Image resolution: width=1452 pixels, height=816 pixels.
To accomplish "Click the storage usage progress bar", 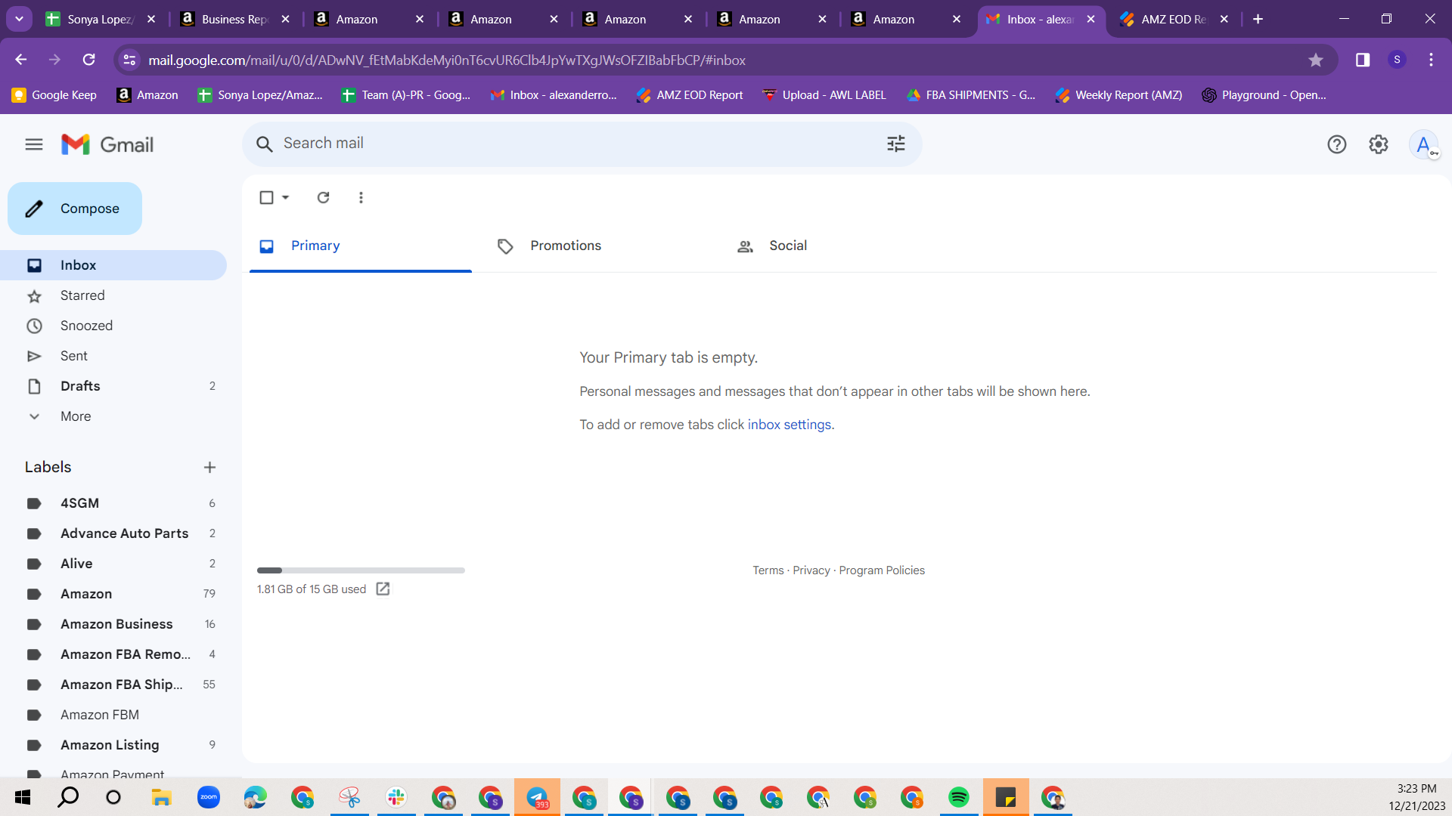I will [361, 570].
